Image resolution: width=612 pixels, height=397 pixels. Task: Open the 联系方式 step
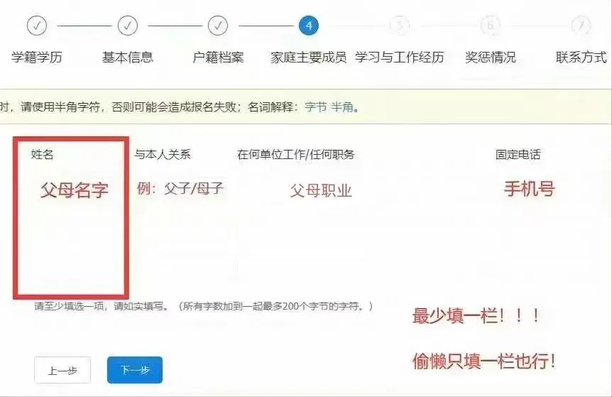(581, 58)
